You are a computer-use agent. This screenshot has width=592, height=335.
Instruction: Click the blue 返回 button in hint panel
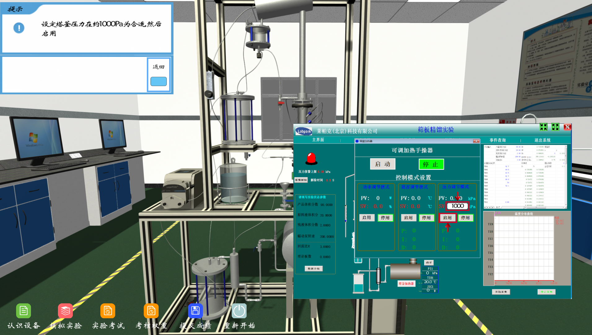(159, 81)
